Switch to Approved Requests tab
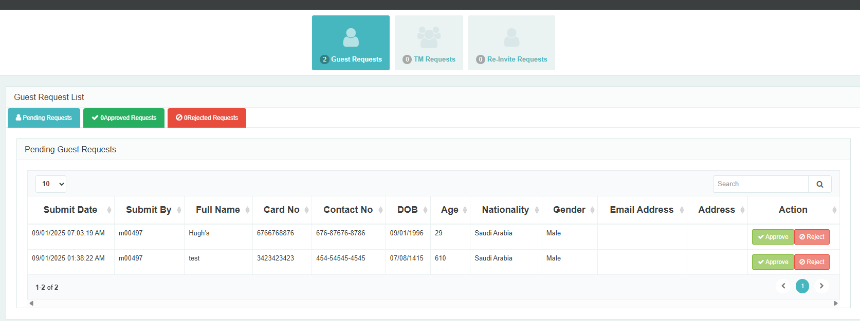 pyautogui.click(x=124, y=118)
